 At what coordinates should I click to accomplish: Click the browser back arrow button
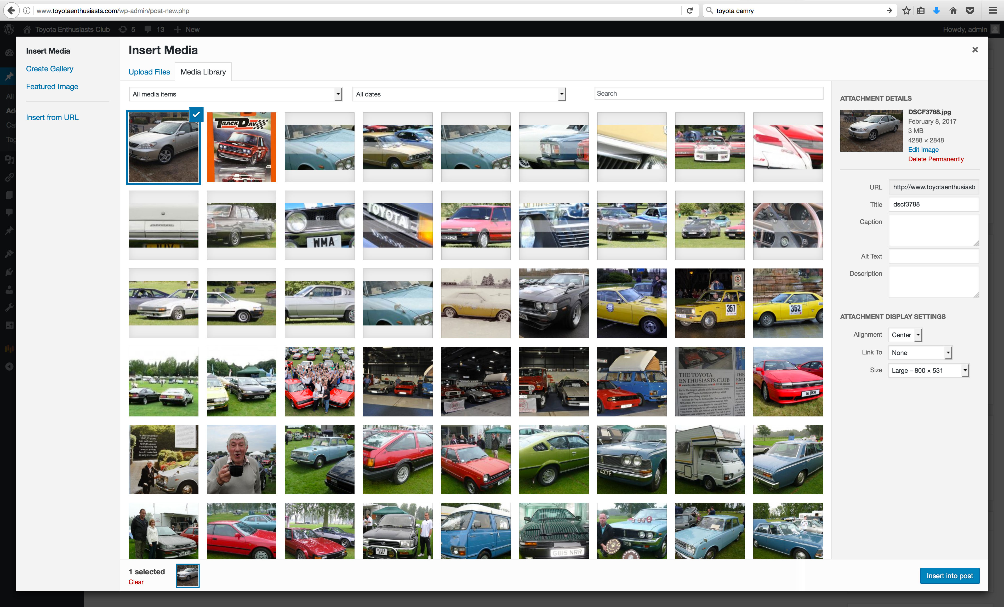point(11,11)
